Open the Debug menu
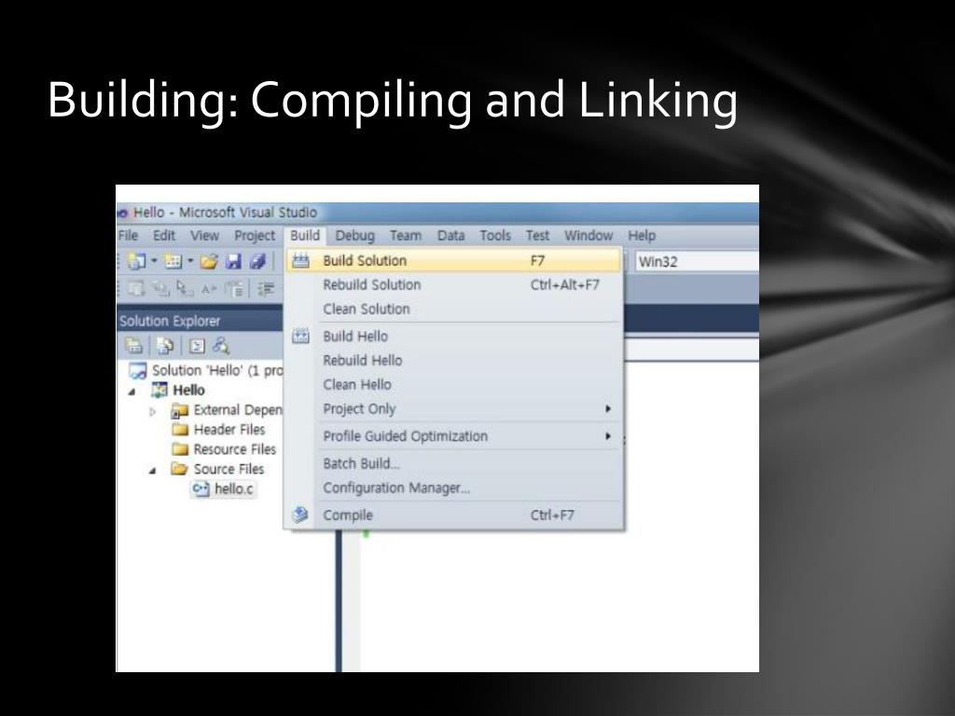 click(x=355, y=236)
